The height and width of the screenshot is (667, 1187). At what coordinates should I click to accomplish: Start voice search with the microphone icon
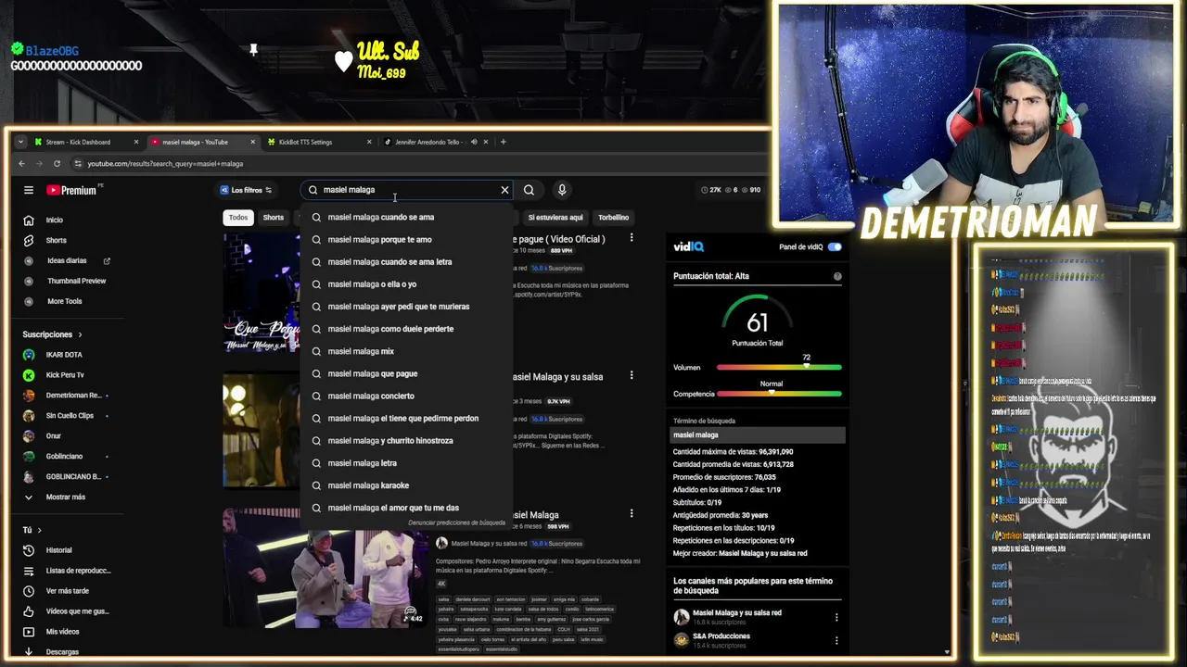point(562,190)
